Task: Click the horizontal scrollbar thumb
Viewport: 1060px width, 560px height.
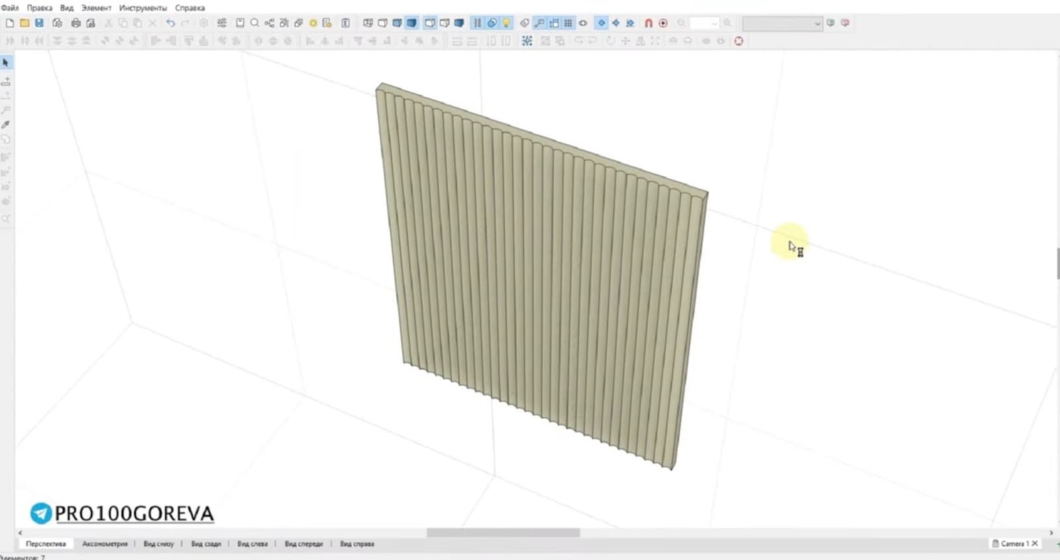Action: 503,532
